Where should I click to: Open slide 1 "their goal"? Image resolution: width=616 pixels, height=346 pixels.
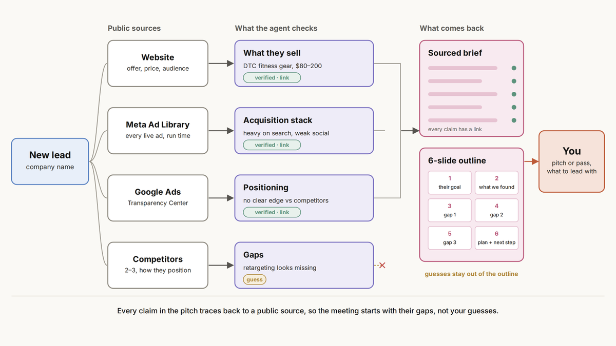click(450, 182)
